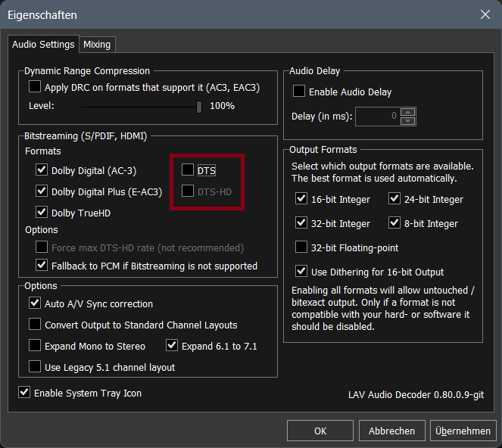Click the greyed DTS-HD checkbox

188,191
